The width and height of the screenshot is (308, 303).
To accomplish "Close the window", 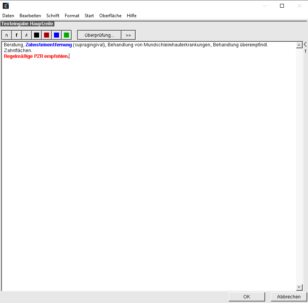I will pos(299,6).
